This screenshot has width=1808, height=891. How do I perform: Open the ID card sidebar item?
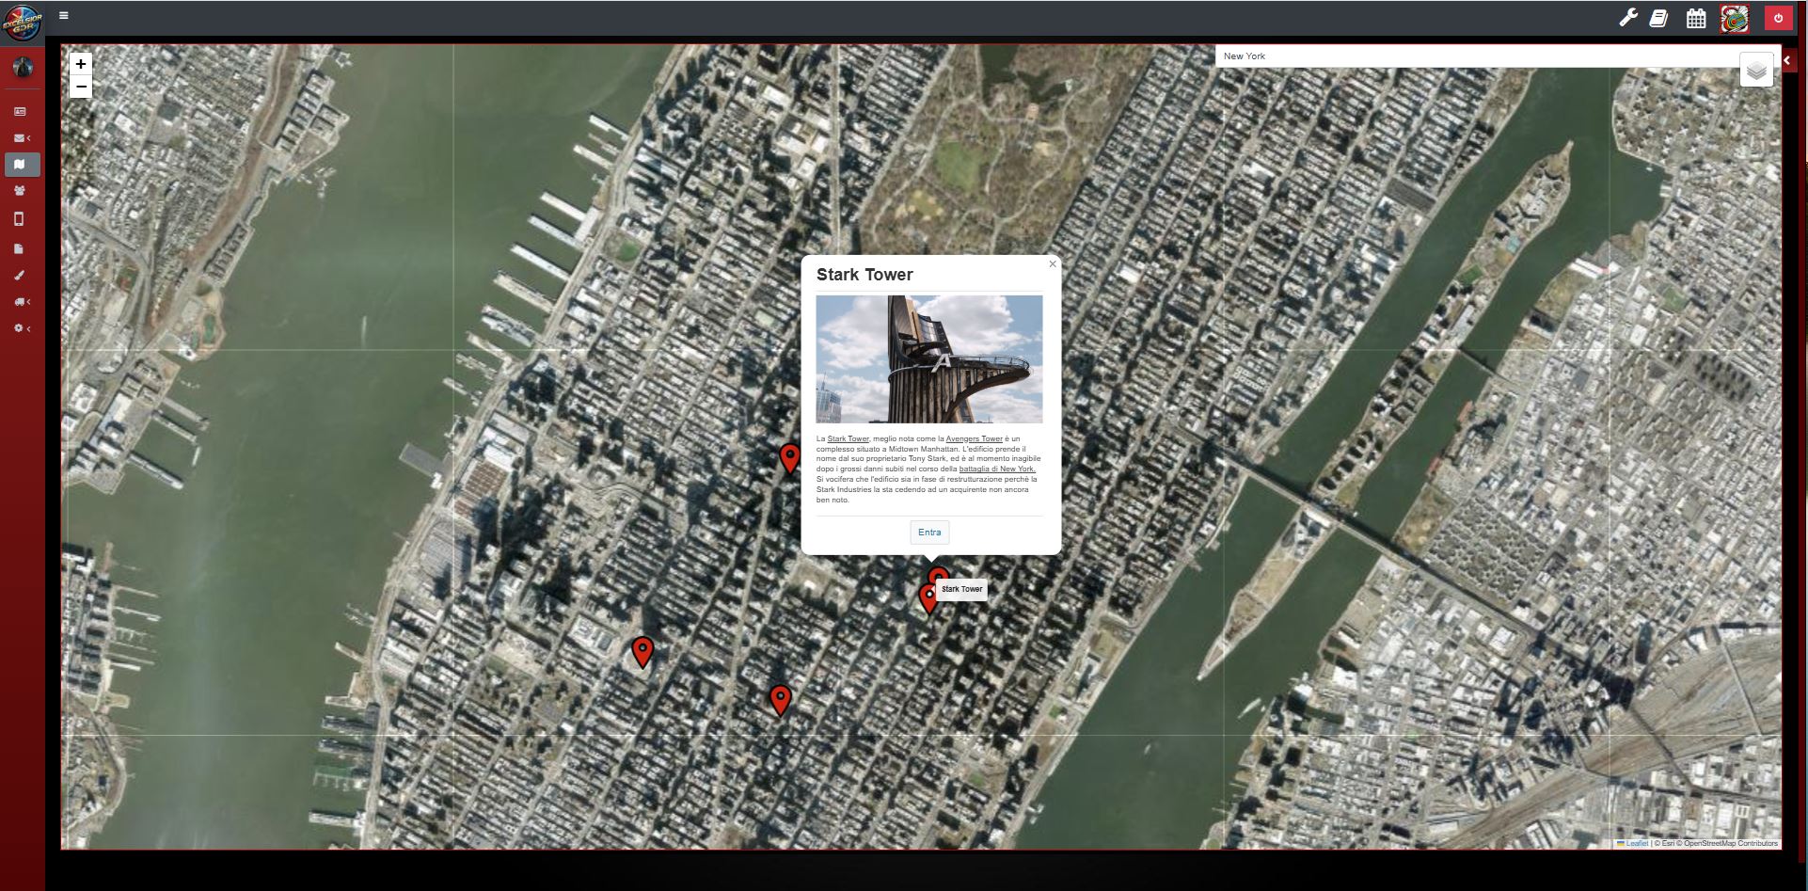pyautogui.click(x=20, y=111)
